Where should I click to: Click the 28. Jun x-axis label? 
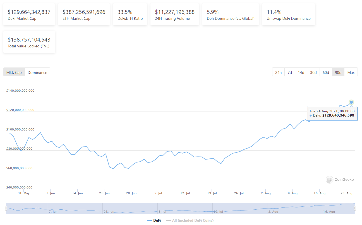[x=131, y=193]
